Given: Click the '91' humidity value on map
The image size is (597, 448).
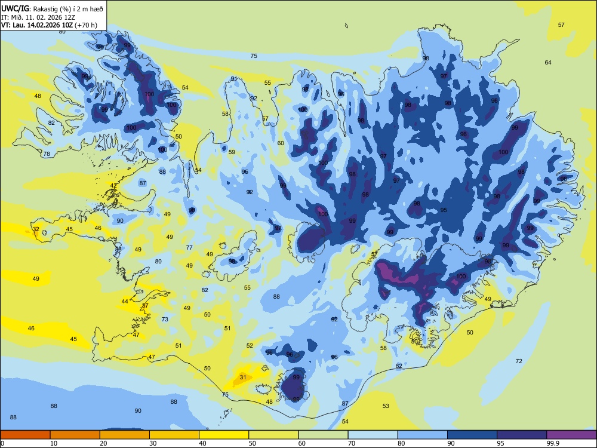Looking at the screenshot, I should 234,79.
